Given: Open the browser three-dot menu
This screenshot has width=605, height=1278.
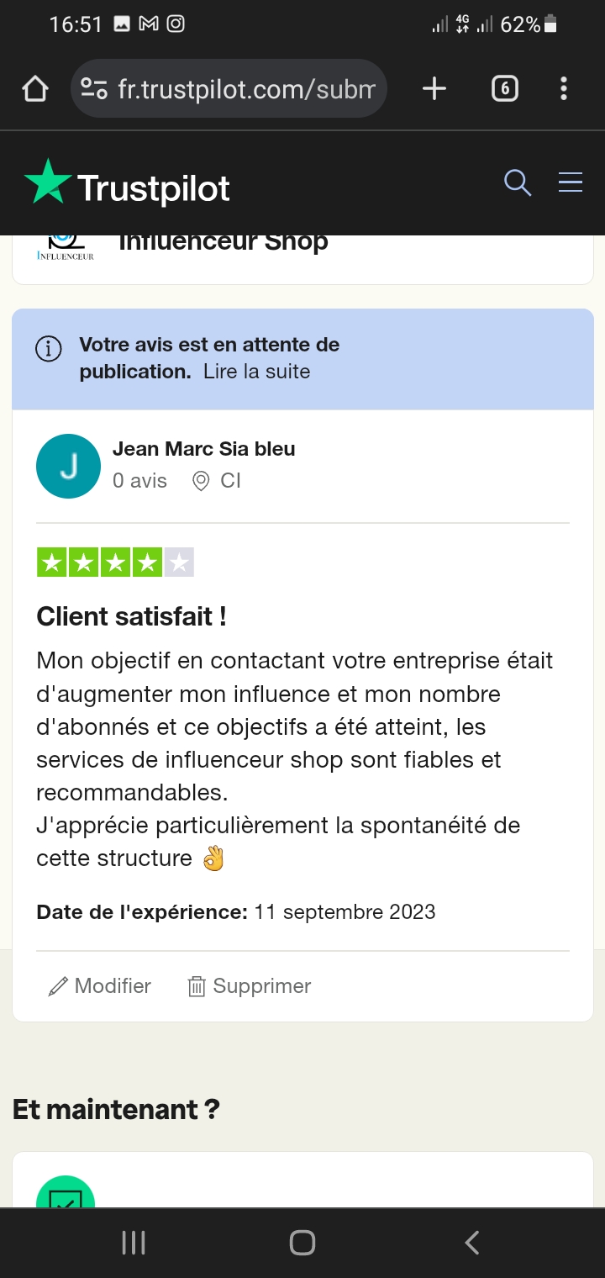Looking at the screenshot, I should click(x=563, y=88).
